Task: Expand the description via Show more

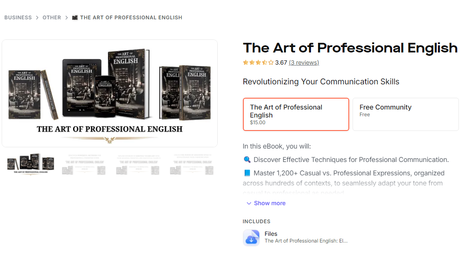Action: tap(269, 203)
